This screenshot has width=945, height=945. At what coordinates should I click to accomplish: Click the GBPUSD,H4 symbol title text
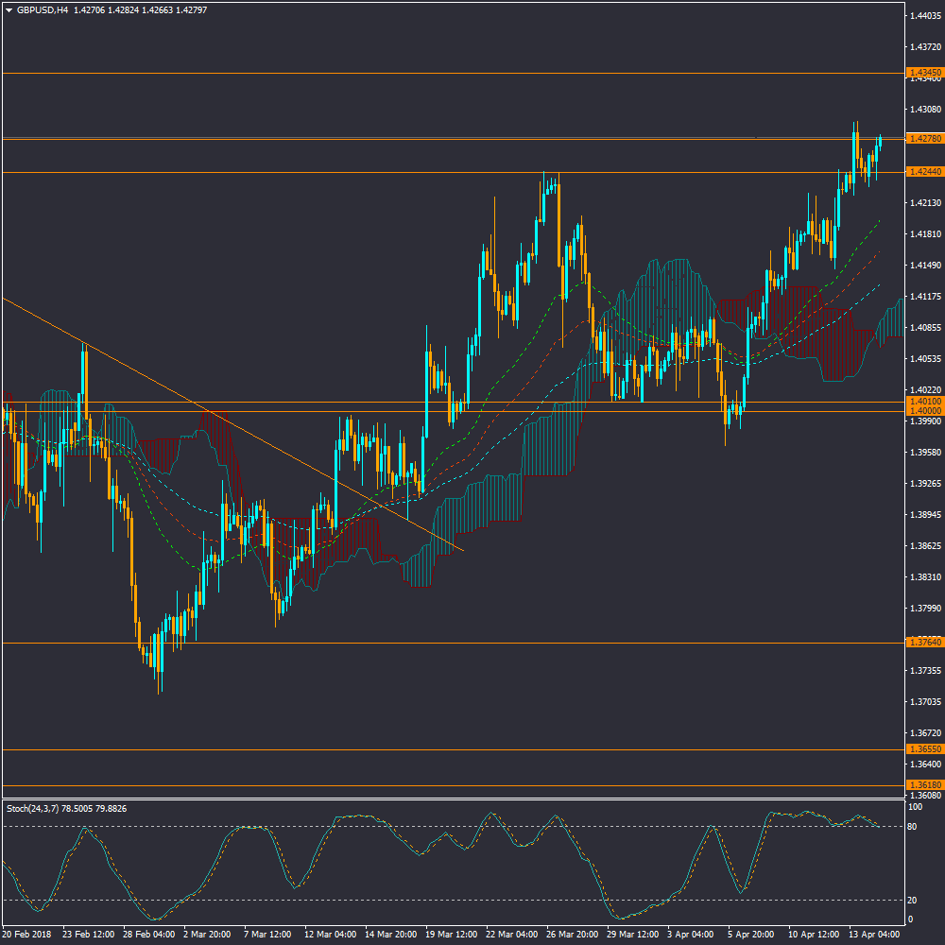[42, 10]
